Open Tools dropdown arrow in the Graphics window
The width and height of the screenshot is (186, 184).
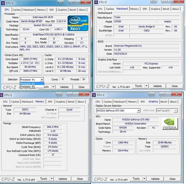click(x=144, y=179)
